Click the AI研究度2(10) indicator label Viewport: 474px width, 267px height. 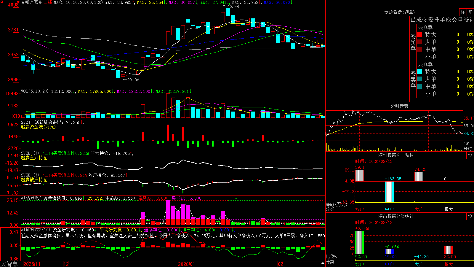[36, 230]
